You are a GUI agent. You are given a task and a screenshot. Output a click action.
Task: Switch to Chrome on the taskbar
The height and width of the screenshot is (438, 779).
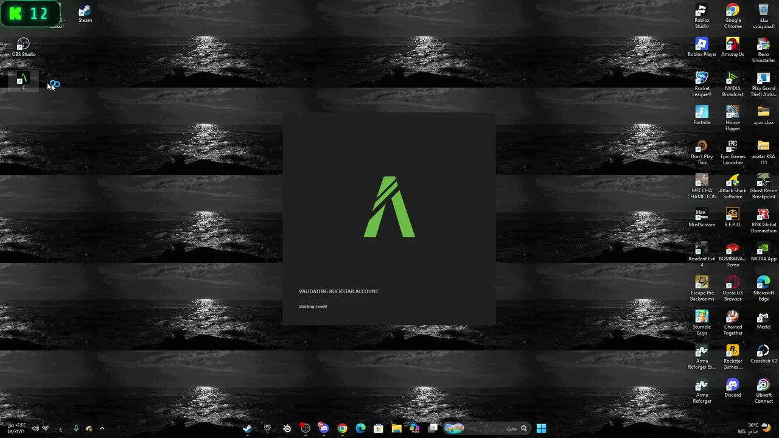click(342, 429)
